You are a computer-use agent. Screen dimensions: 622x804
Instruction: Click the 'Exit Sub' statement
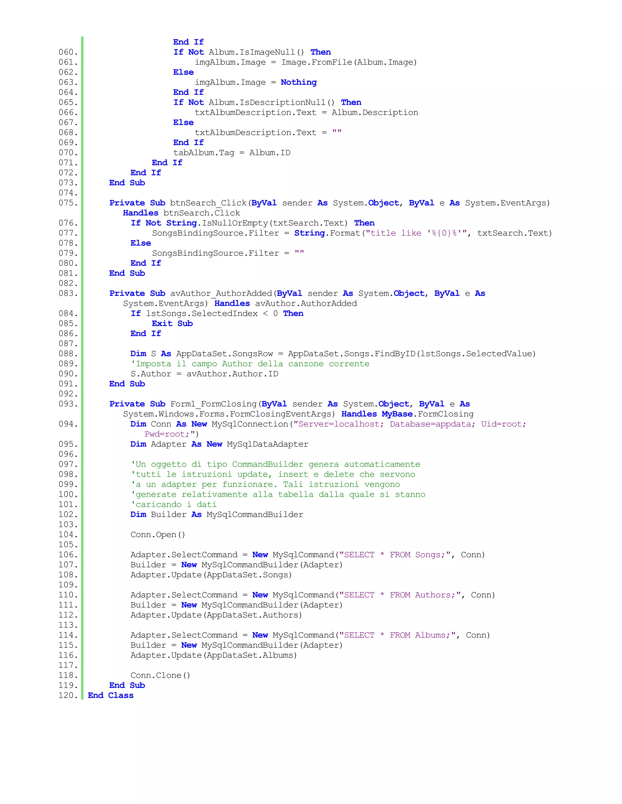(172, 324)
